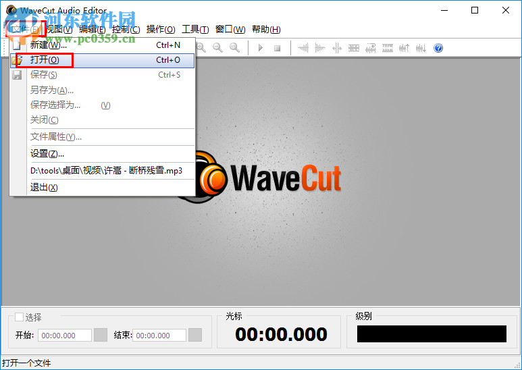Start playback with the play button

(261, 48)
